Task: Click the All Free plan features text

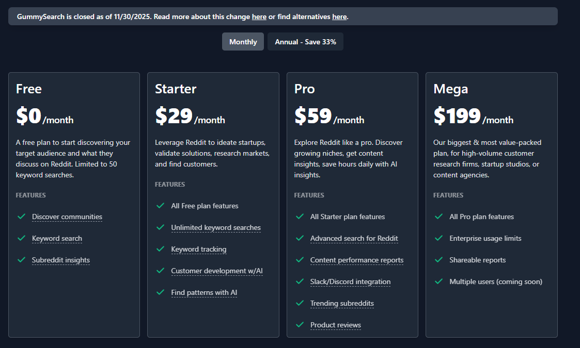Action: [205, 206]
